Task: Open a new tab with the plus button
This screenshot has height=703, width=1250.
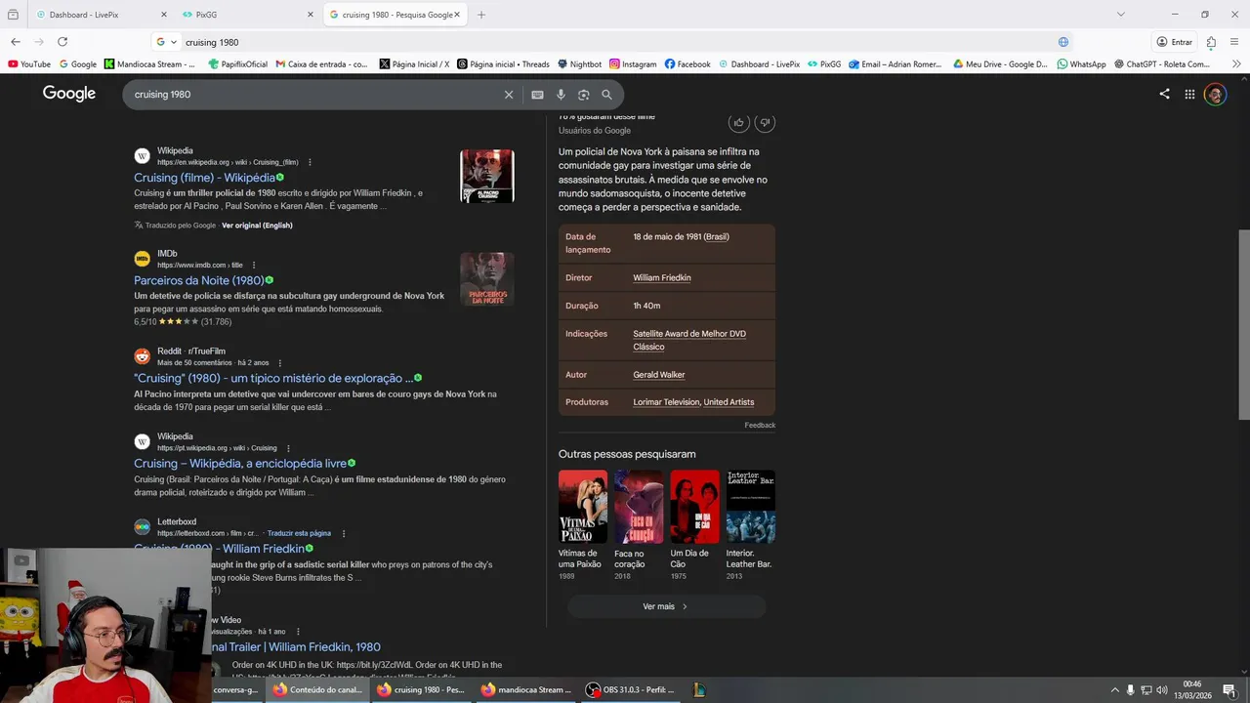Action: [x=481, y=15]
